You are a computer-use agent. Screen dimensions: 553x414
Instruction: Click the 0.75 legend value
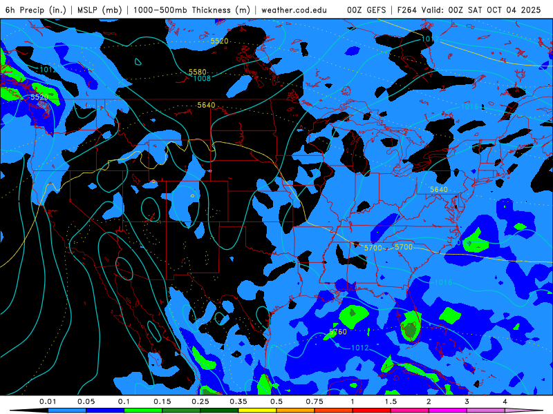pos(315,402)
